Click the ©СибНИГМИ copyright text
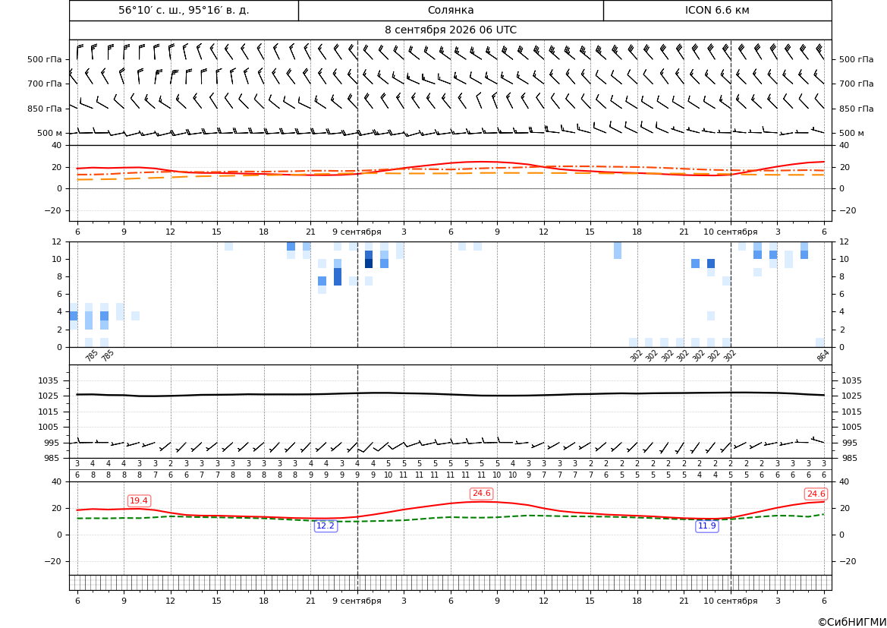 pos(852,623)
